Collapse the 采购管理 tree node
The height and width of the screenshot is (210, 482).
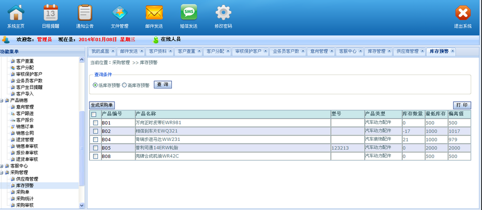[2, 172]
